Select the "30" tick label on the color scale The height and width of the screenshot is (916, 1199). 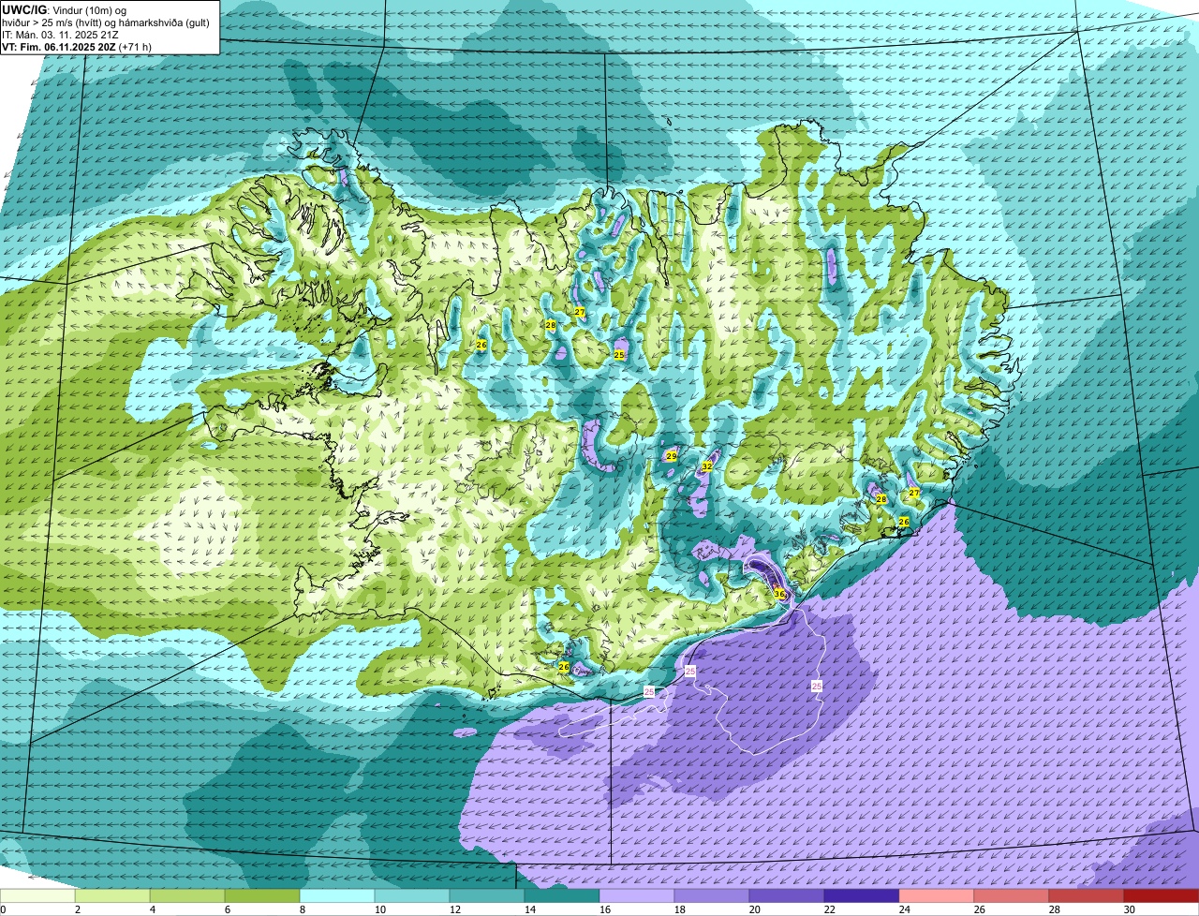pos(1130,909)
